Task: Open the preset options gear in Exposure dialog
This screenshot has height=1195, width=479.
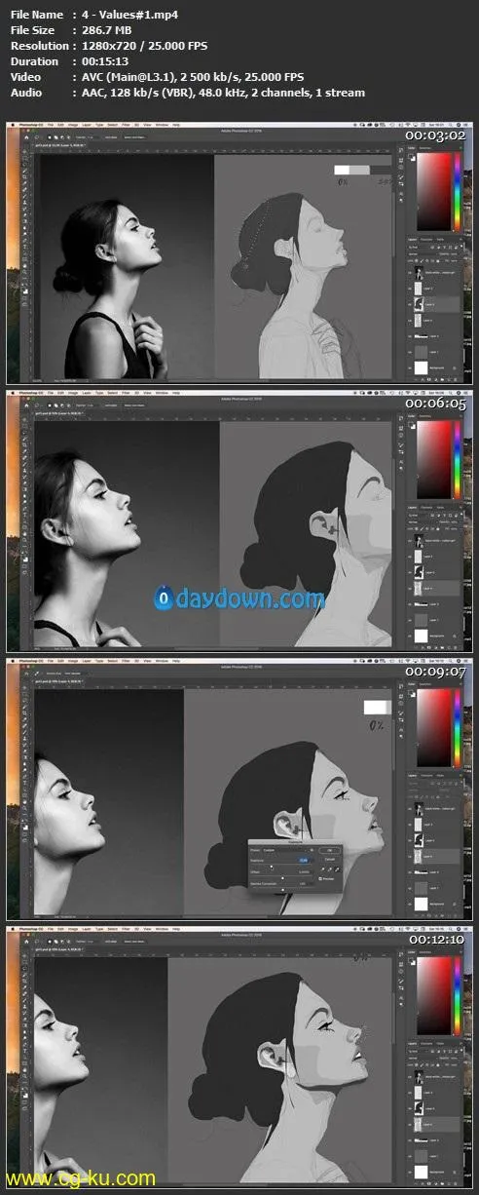Action: 312,850
